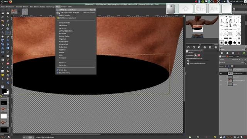Click zoom in icon in Navigation panel

(x=194, y=47)
